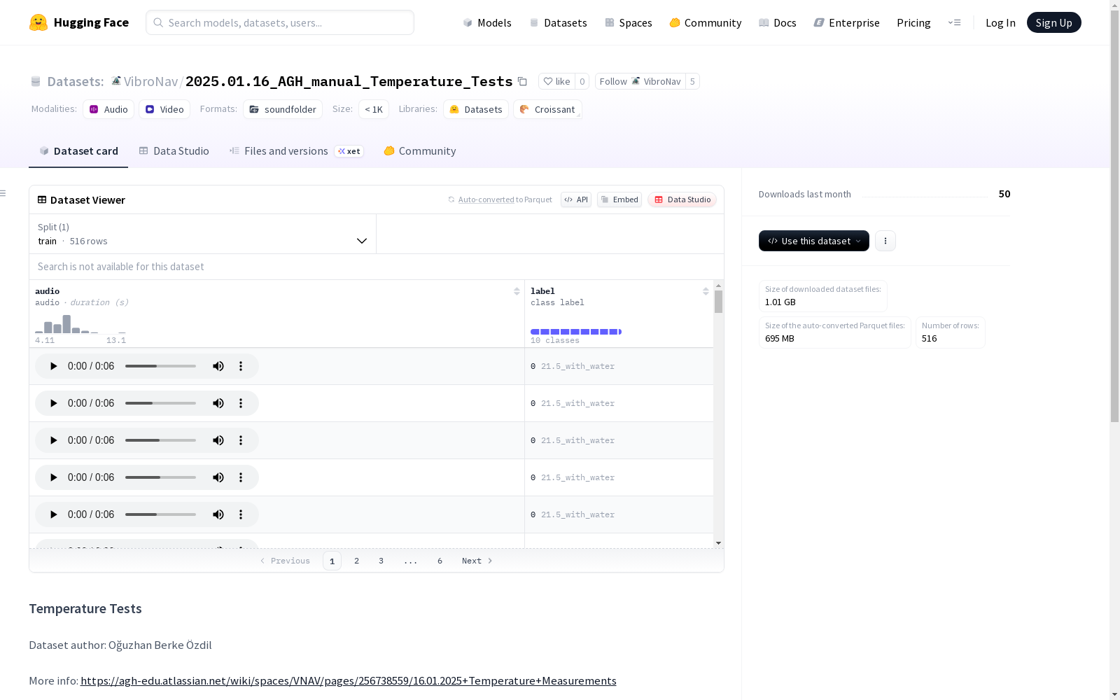The image size is (1120, 700).
Task: Go to page 6 of viewer
Action: (x=440, y=561)
